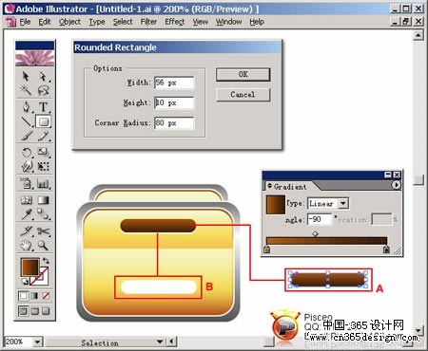Select the Pen tool
The height and width of the screenshot is (351, 428).
pyautogui.click(x=27, y=107)
